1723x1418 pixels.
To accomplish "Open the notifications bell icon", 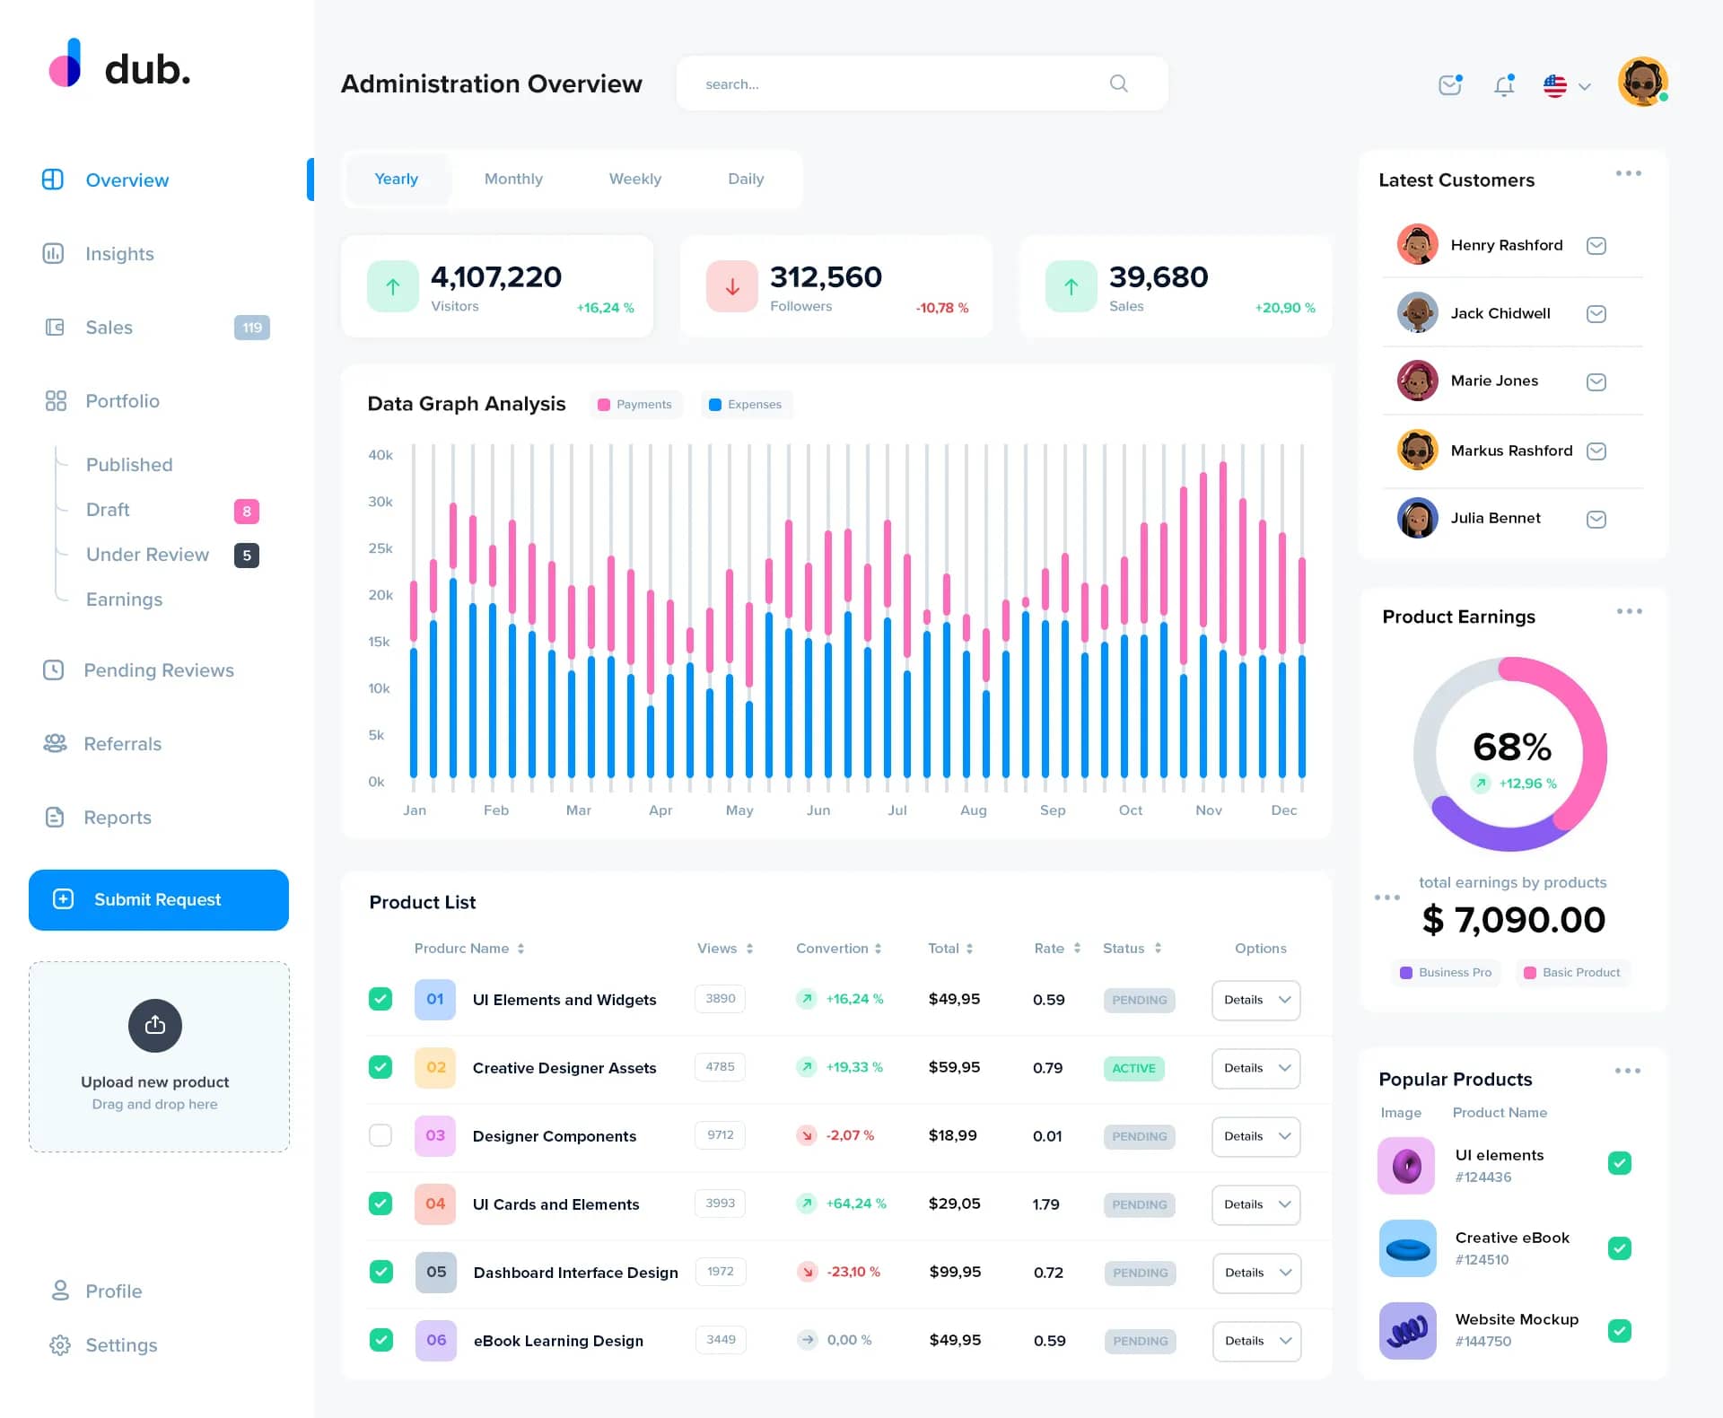I will (x=1504, y=84).
